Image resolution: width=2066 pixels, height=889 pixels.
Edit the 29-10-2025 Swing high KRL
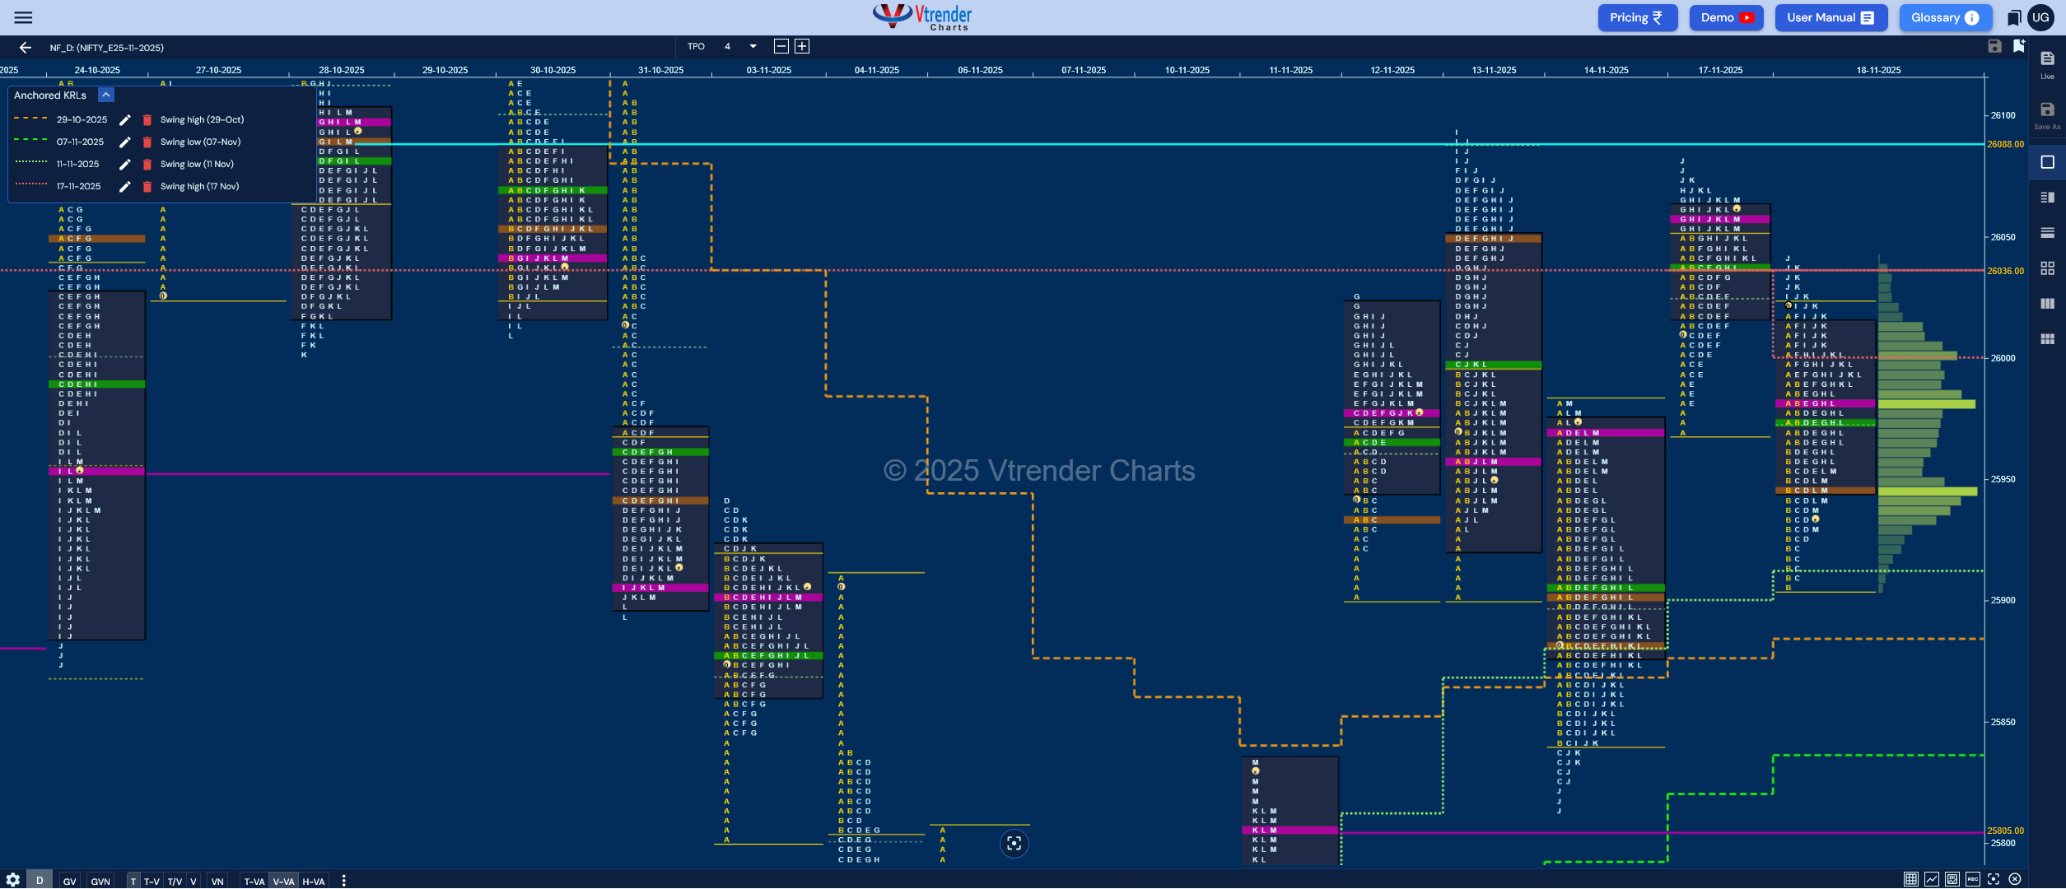pyautogui.click(x=125, y=120)
